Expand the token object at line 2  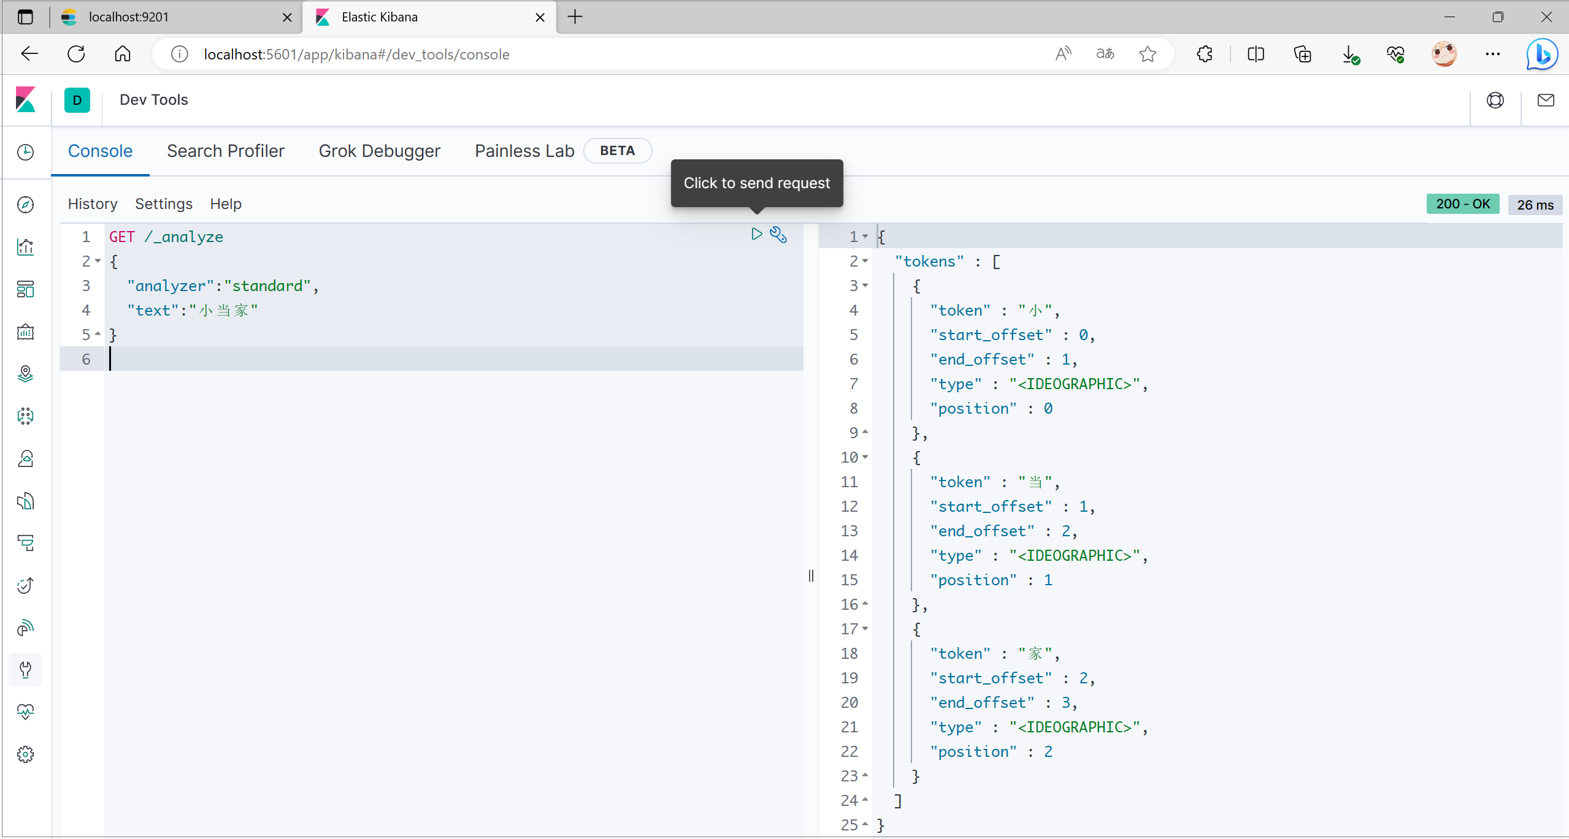[864, 260]
